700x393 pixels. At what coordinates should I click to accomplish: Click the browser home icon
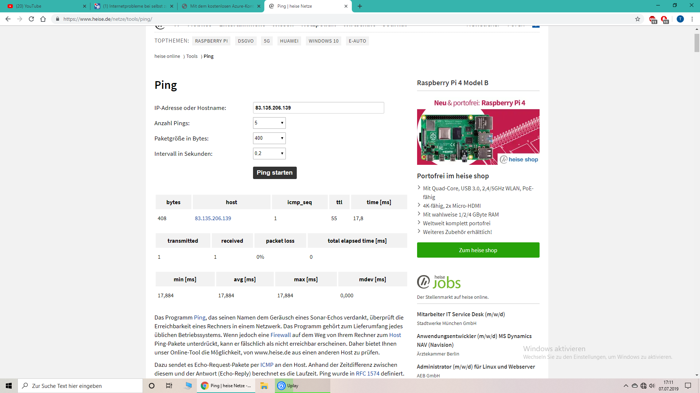(x=43, y=19)
